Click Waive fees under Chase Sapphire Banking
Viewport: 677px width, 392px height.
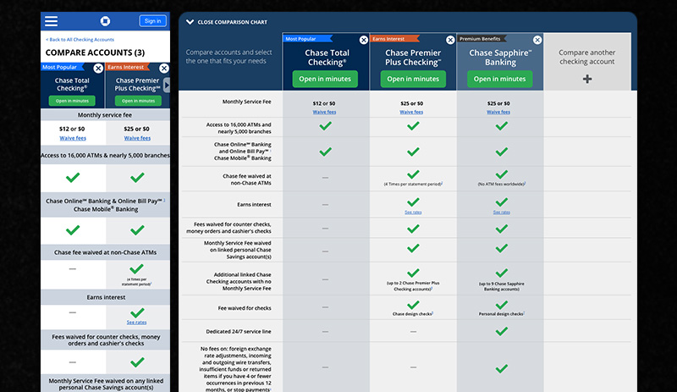500,112
